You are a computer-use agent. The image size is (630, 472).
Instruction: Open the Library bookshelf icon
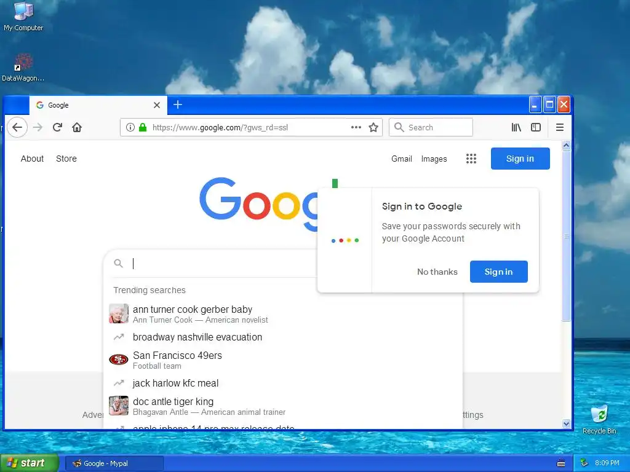click(516, 127)
